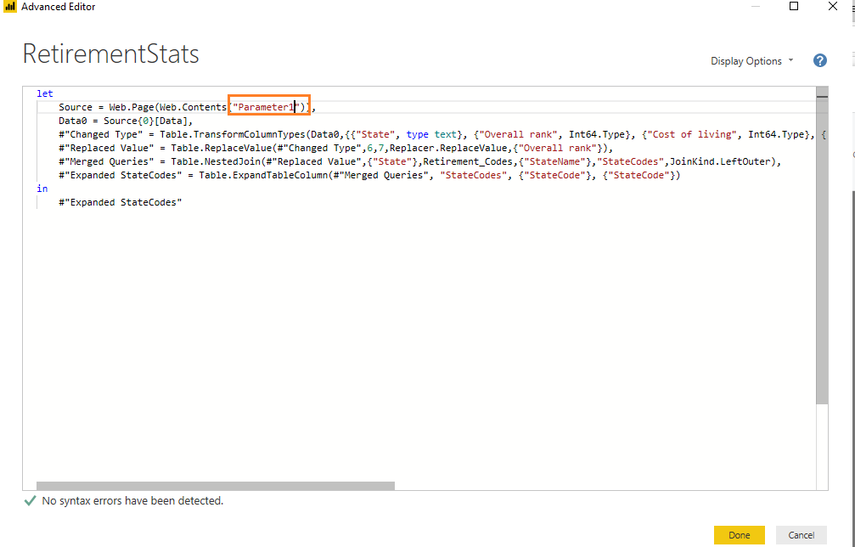Click Table.ExpandTableColumn function text
Screen dimensions: 855x547
coord(263,176)
